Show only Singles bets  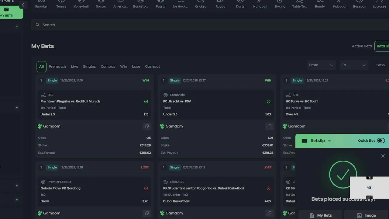[x=89, y=67]
